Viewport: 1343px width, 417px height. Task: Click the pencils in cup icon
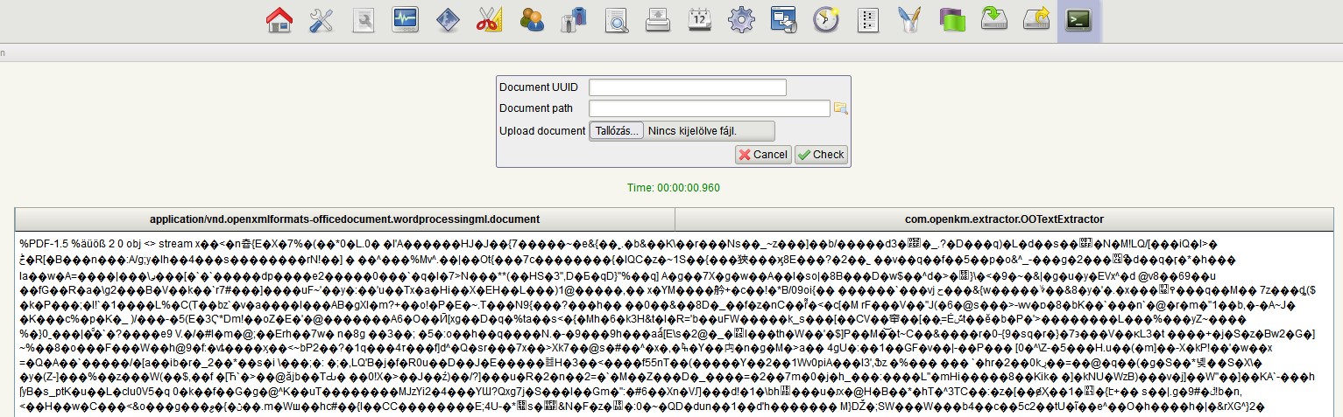(x=910, y=20)
